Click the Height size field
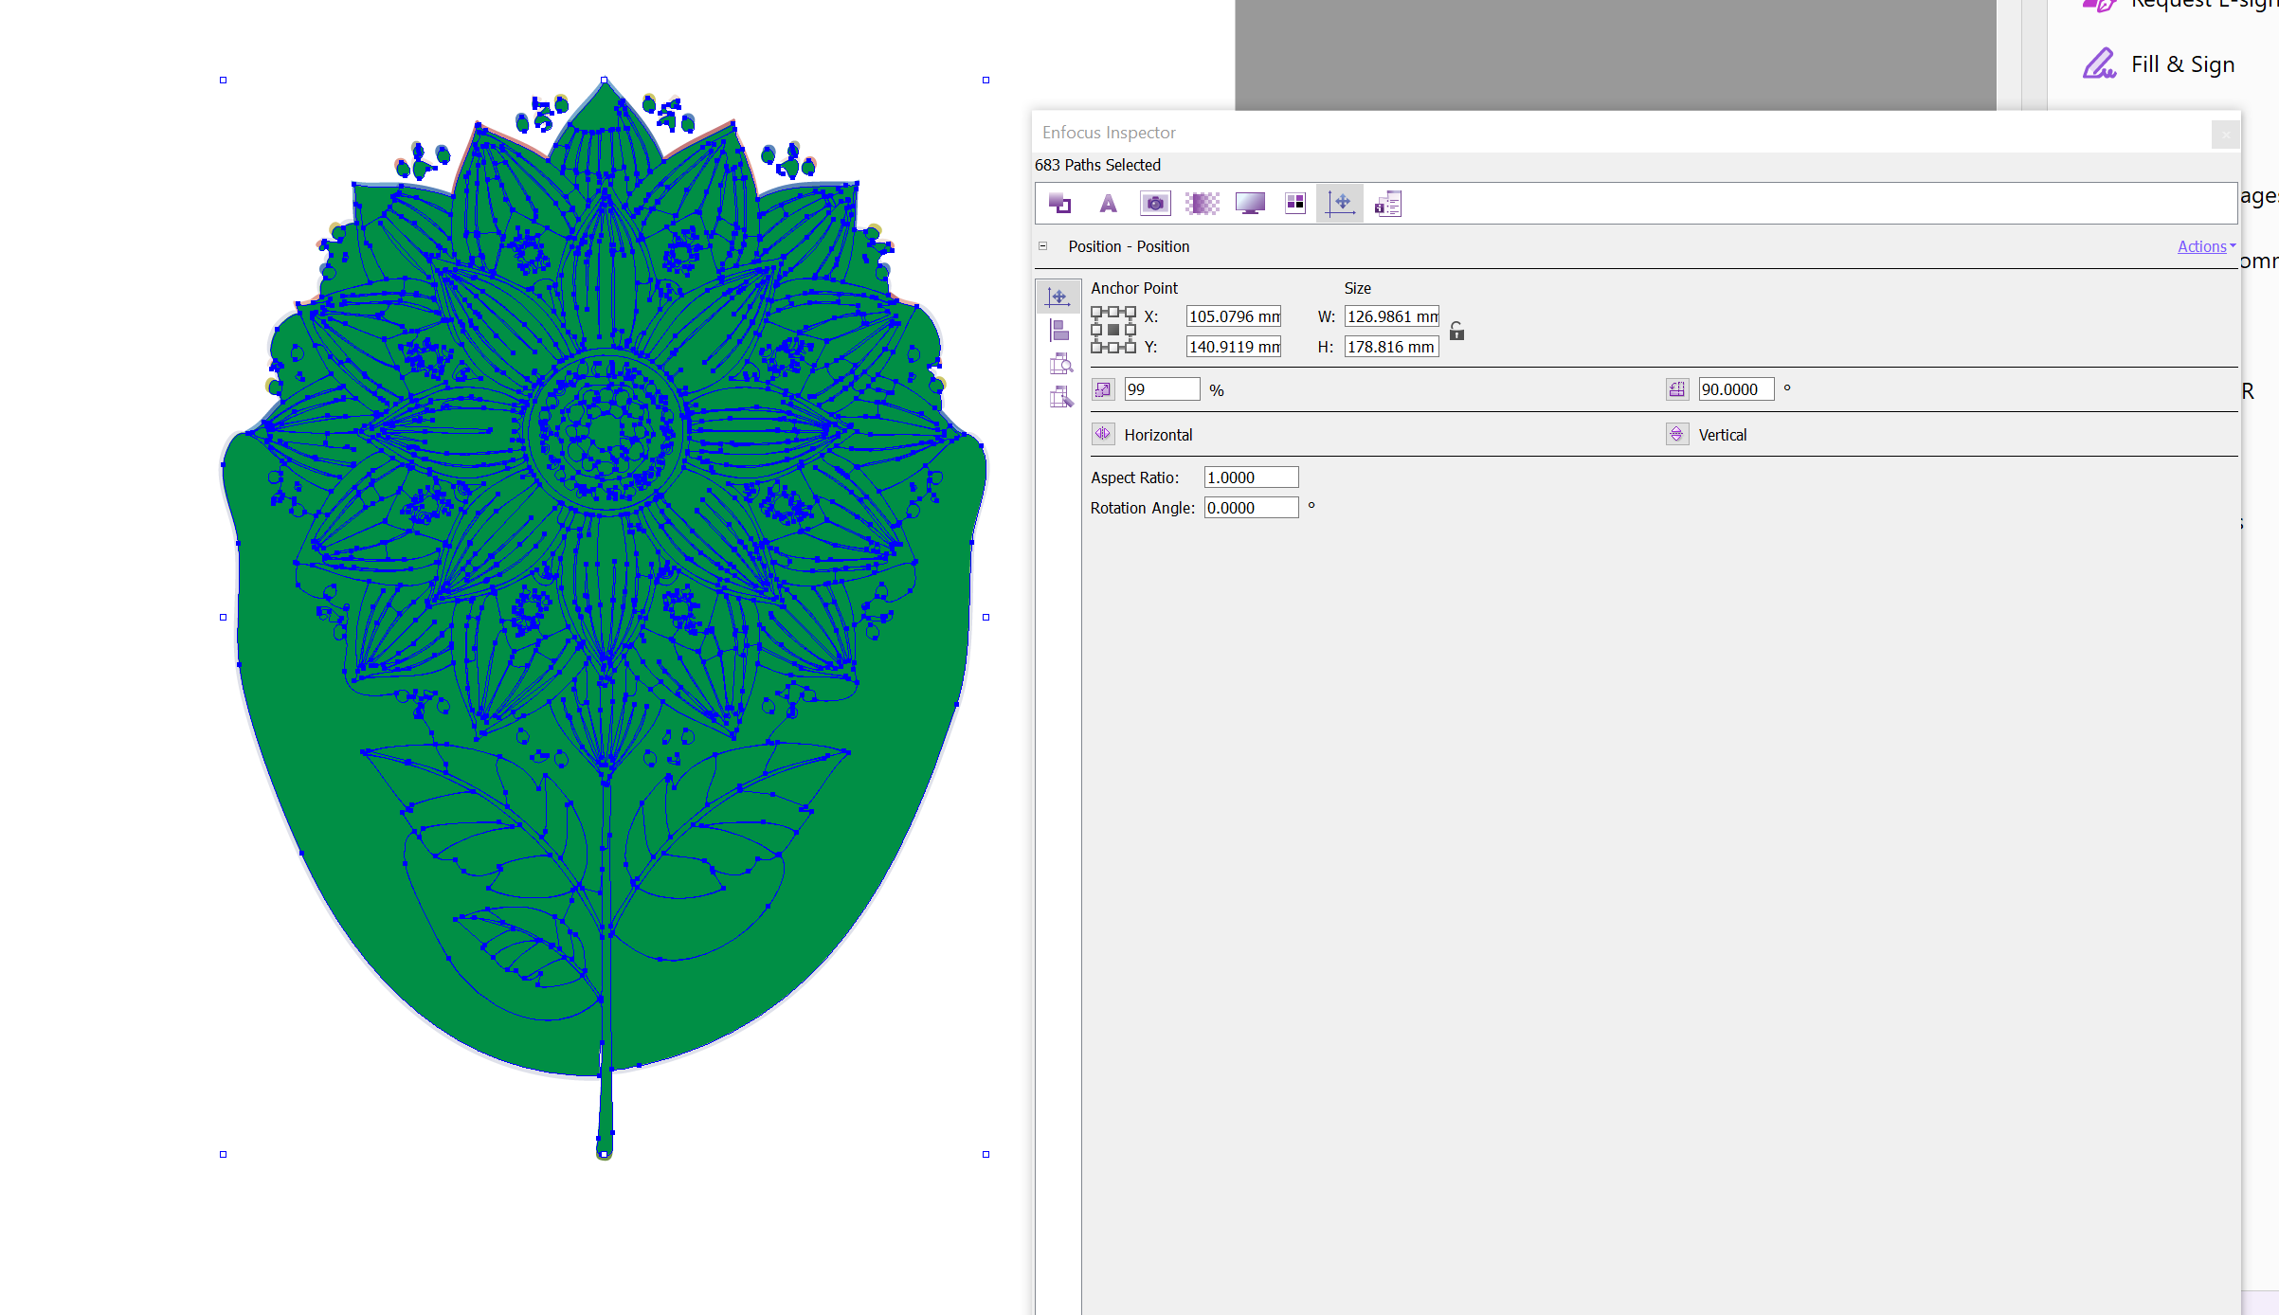Viewport: 2279px width, 1315px height. [1391, 347]
